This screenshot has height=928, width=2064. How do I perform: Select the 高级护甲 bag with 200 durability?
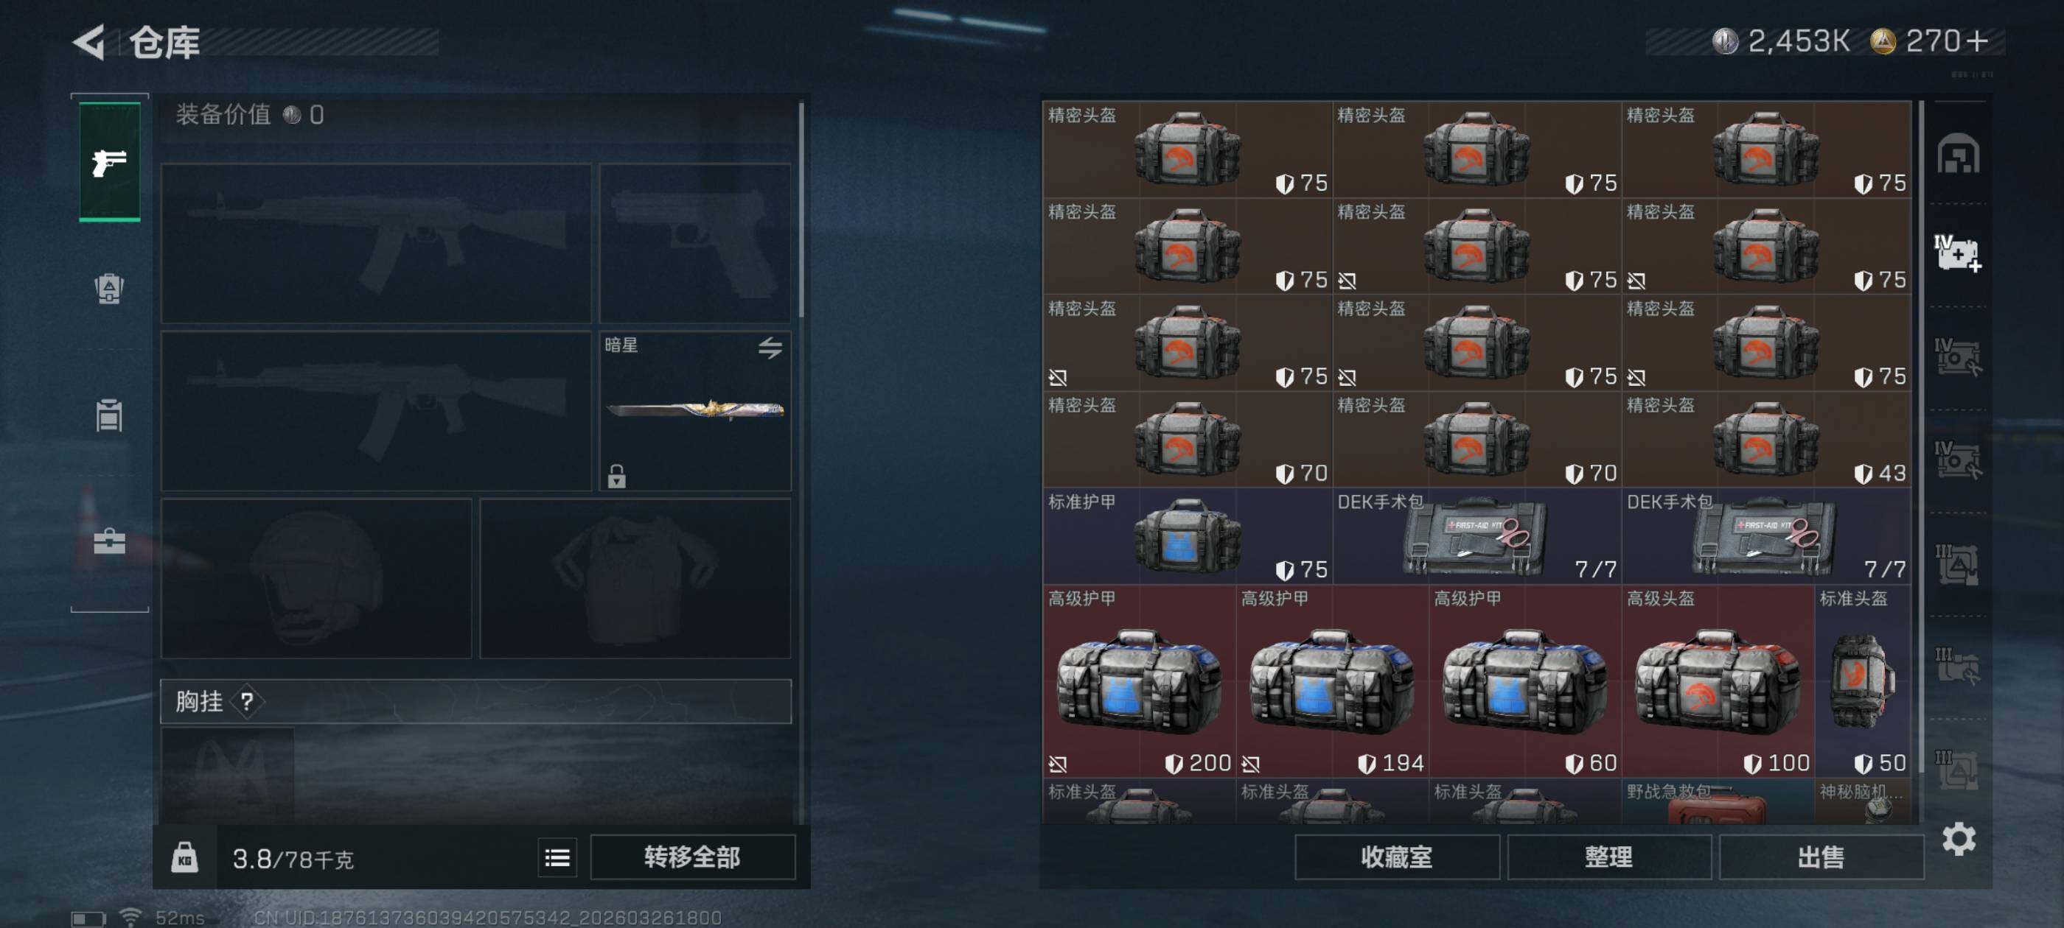click(x=1139, y=681)
